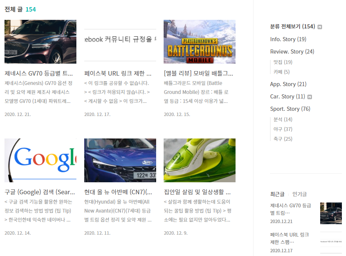Image resolution: width=346 pixels, height=256 pixels.
Task: Open recent post 페이스북 URL 링크 제한 스팸 in sidebar
Action: pyautogui.click(x=289, y=238)
